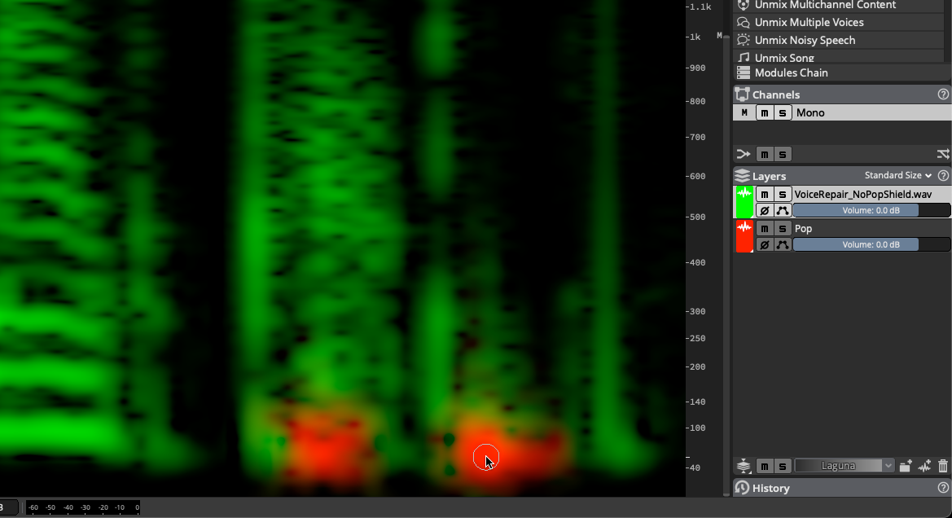Open the Unmix Song entry
Viewport: 952px width, 518px height.
[783, 57]
